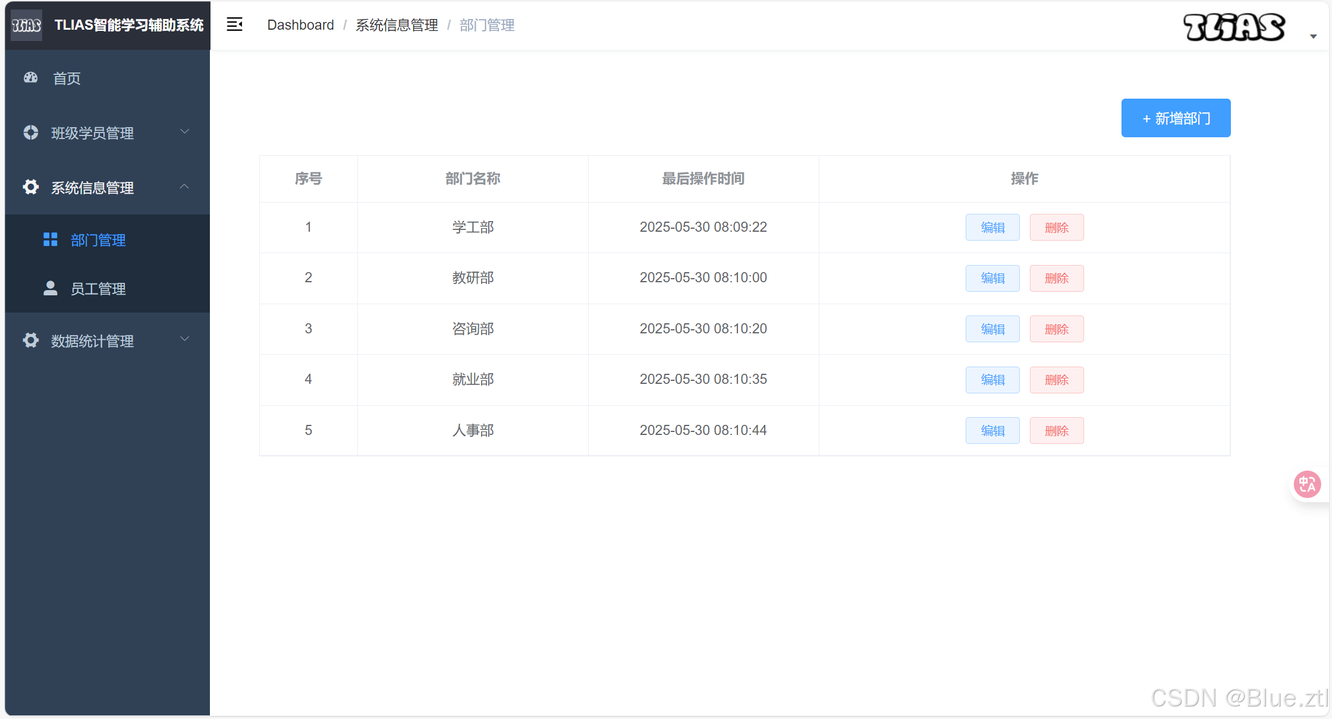Open the 员工管理 menu item
The image size is (1332, 719).
98,289
